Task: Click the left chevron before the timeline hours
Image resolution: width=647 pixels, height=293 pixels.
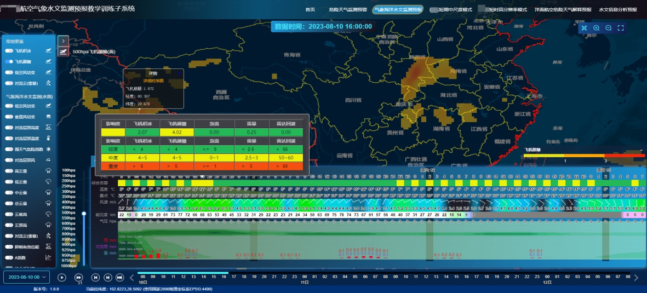Action: (x=131, y=277)
